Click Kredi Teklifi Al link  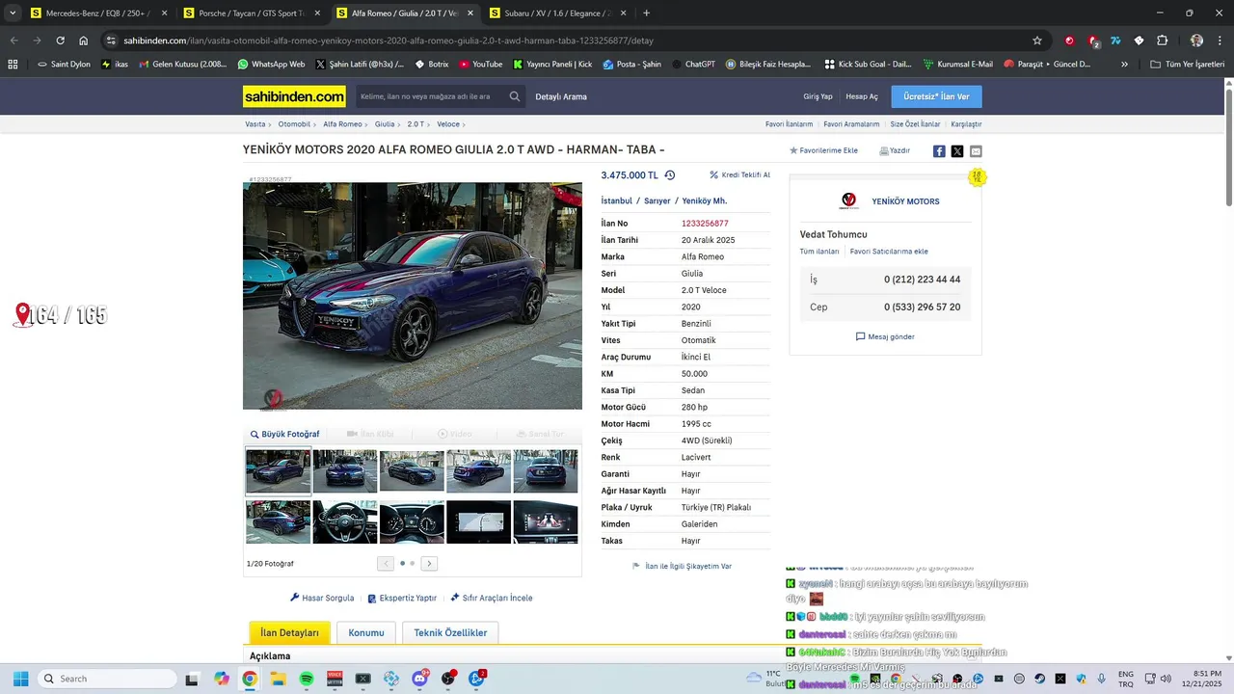click(x=740, y=175)
